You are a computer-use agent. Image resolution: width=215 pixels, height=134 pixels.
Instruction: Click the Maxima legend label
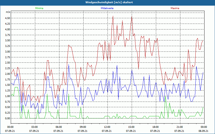[x=175, y=8]
